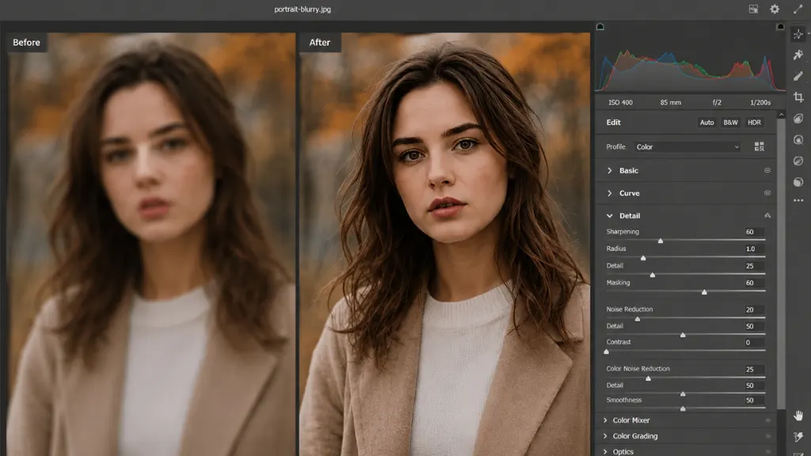Viewport: 811px width, 456px height.
Task: Adjust the Color Noise Reduction slider handle
Action: coord(648,378)
